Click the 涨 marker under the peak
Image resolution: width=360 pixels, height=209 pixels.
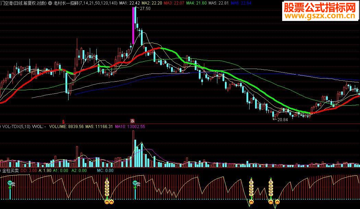pyautogui.click(x=132, y=121)
